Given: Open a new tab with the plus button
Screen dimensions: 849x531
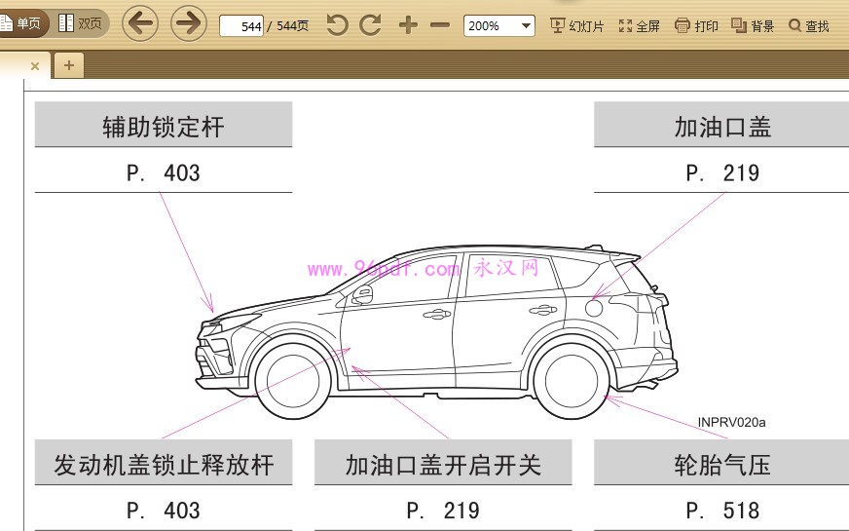Looking at the screenshot, I should [69, 65].
